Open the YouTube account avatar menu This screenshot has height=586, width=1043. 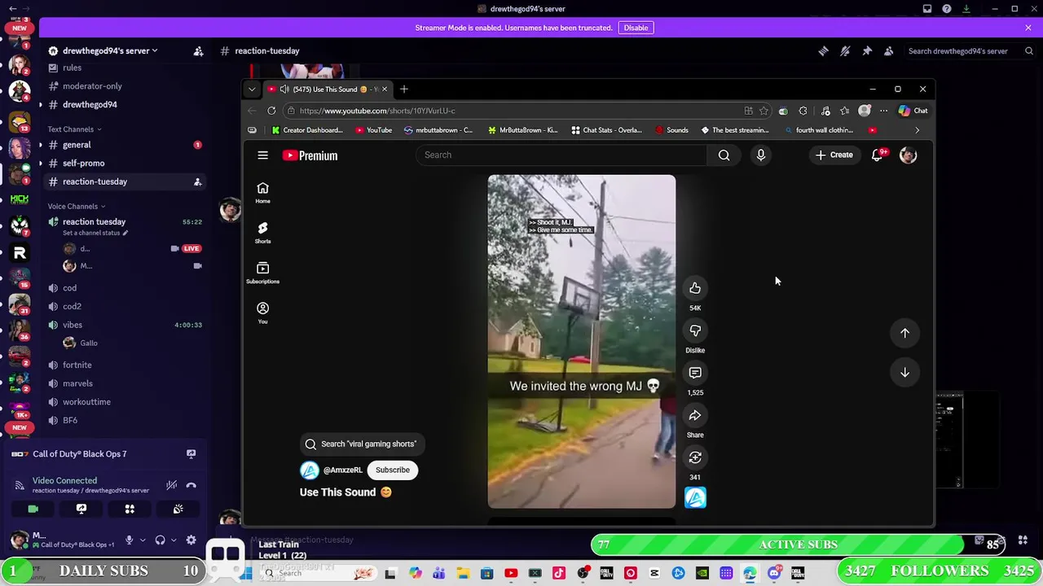tap(908, 155)
